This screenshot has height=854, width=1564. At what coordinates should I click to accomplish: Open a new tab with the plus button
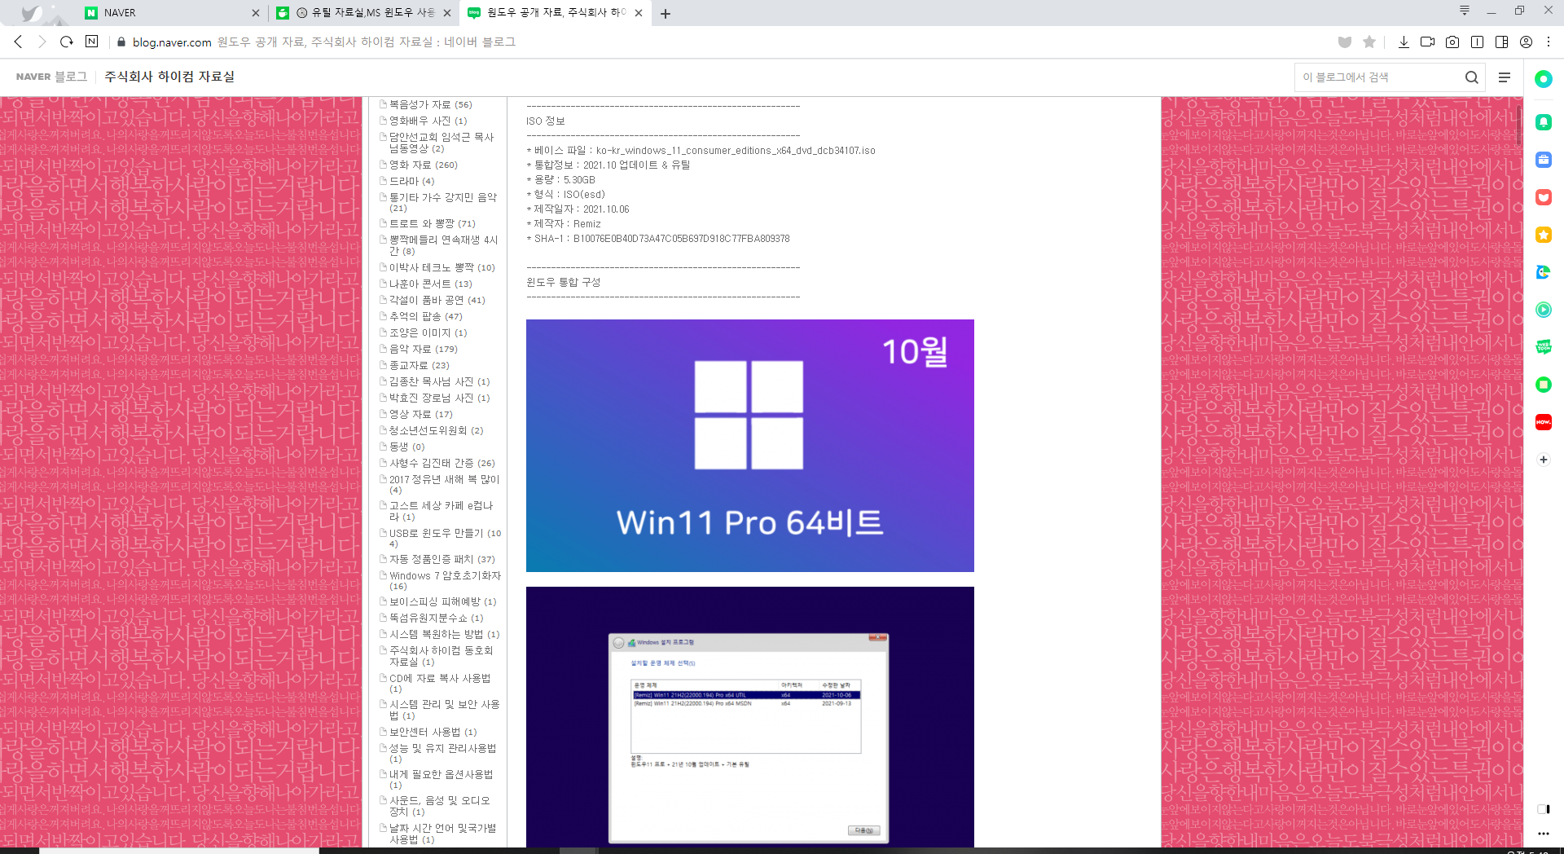[666, 13]
